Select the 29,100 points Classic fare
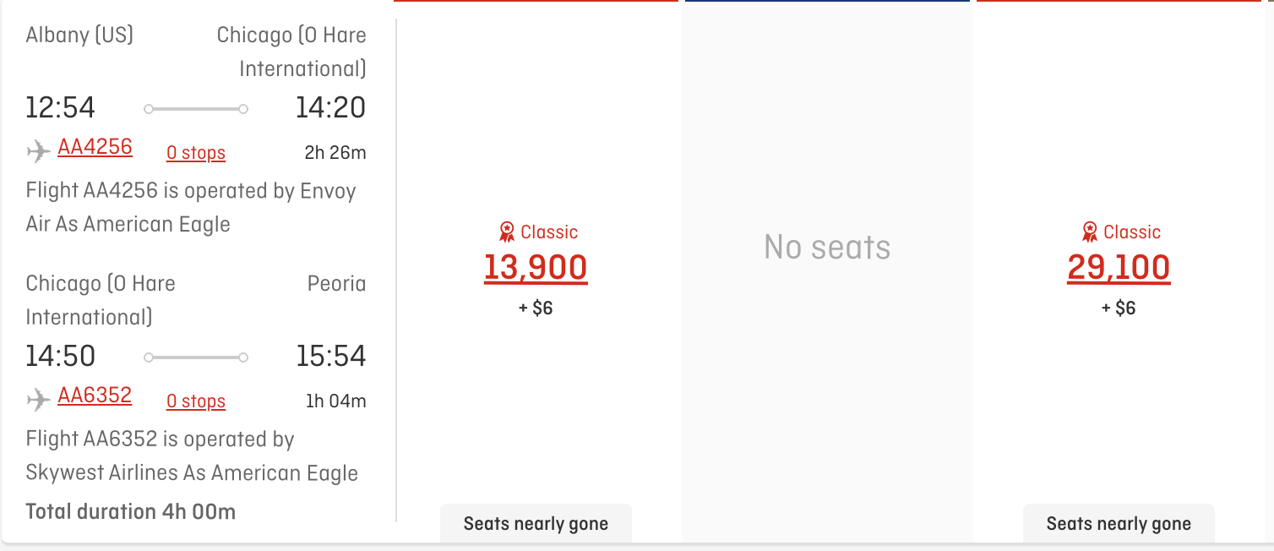Screen dimensions: 1274x551 click(x=1119, y=268)
